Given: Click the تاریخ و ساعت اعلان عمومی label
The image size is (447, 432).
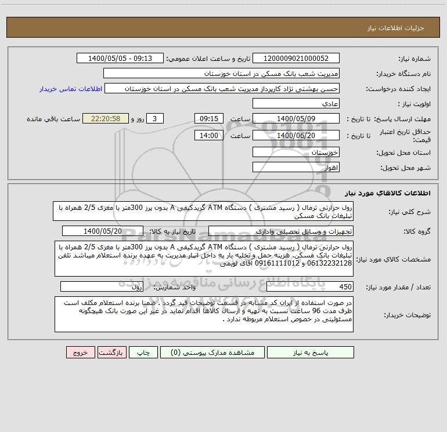Looking at the screenshot, I should click(x=208, y=59).
